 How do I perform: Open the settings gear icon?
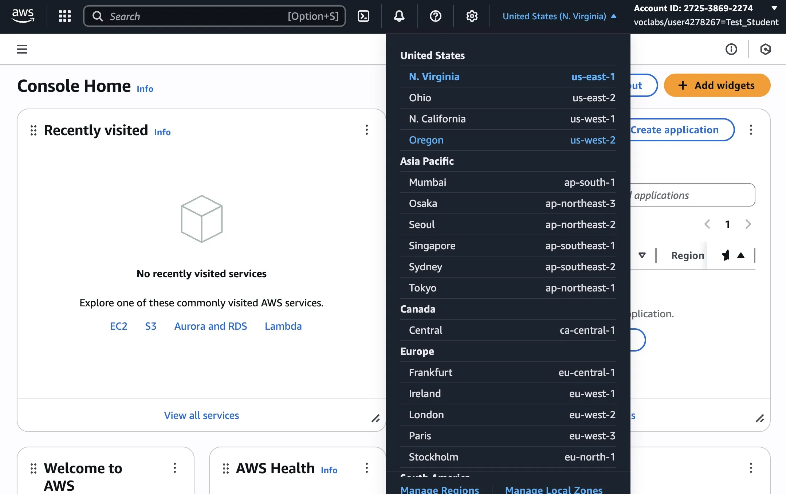click(x=472, y=16)
